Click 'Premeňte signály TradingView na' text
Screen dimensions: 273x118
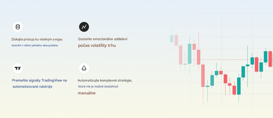(x=39, y=80)
